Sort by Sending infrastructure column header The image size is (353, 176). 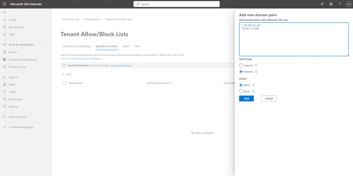click(x=158, y=83)
